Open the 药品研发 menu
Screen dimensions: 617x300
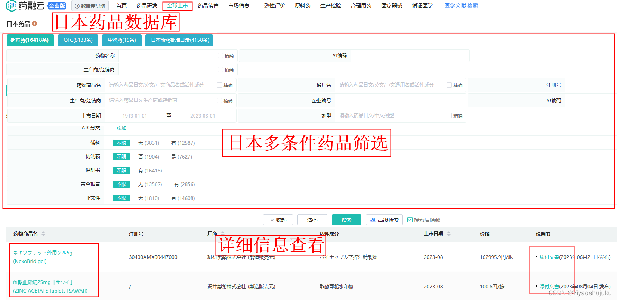pyautogui.click(x=147, y=6)
